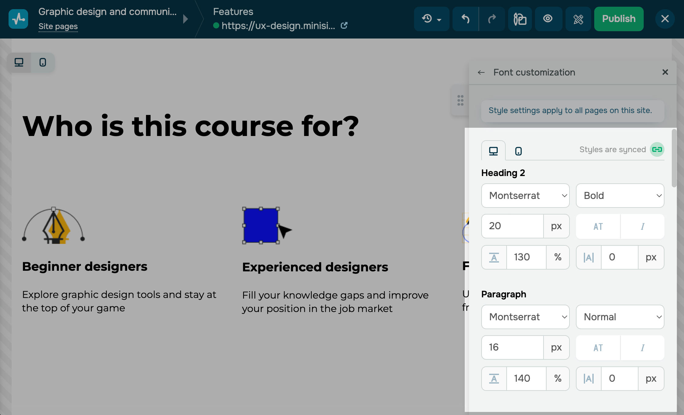The height and width of the screenshot is (415, 684).
Task: Open the Site pages link
Action: click(58, 27)
